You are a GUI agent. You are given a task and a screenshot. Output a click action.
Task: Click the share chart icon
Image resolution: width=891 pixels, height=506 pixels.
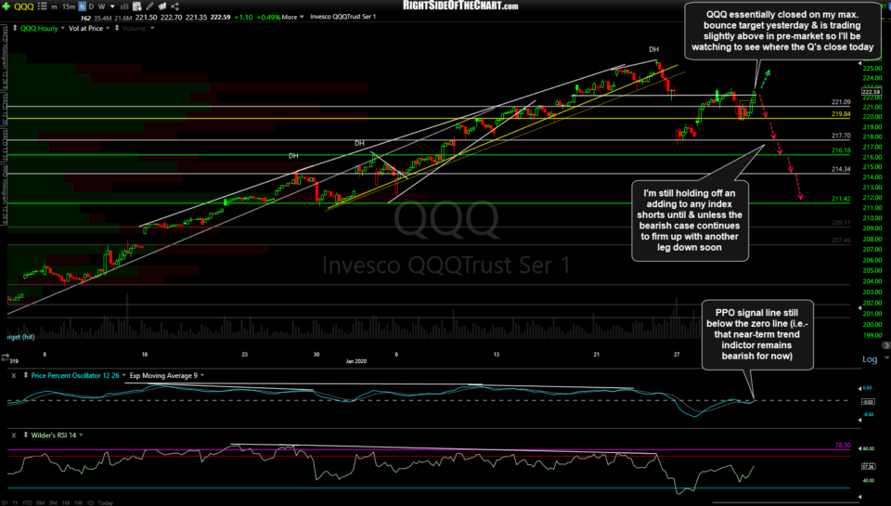pos(175,6)
